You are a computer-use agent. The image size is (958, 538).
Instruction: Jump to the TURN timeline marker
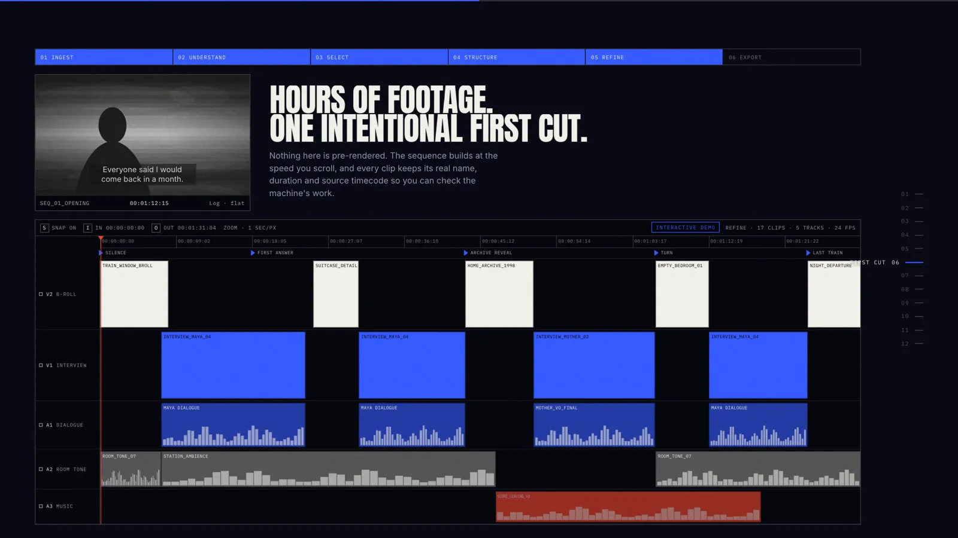click(x=663, y=253)
